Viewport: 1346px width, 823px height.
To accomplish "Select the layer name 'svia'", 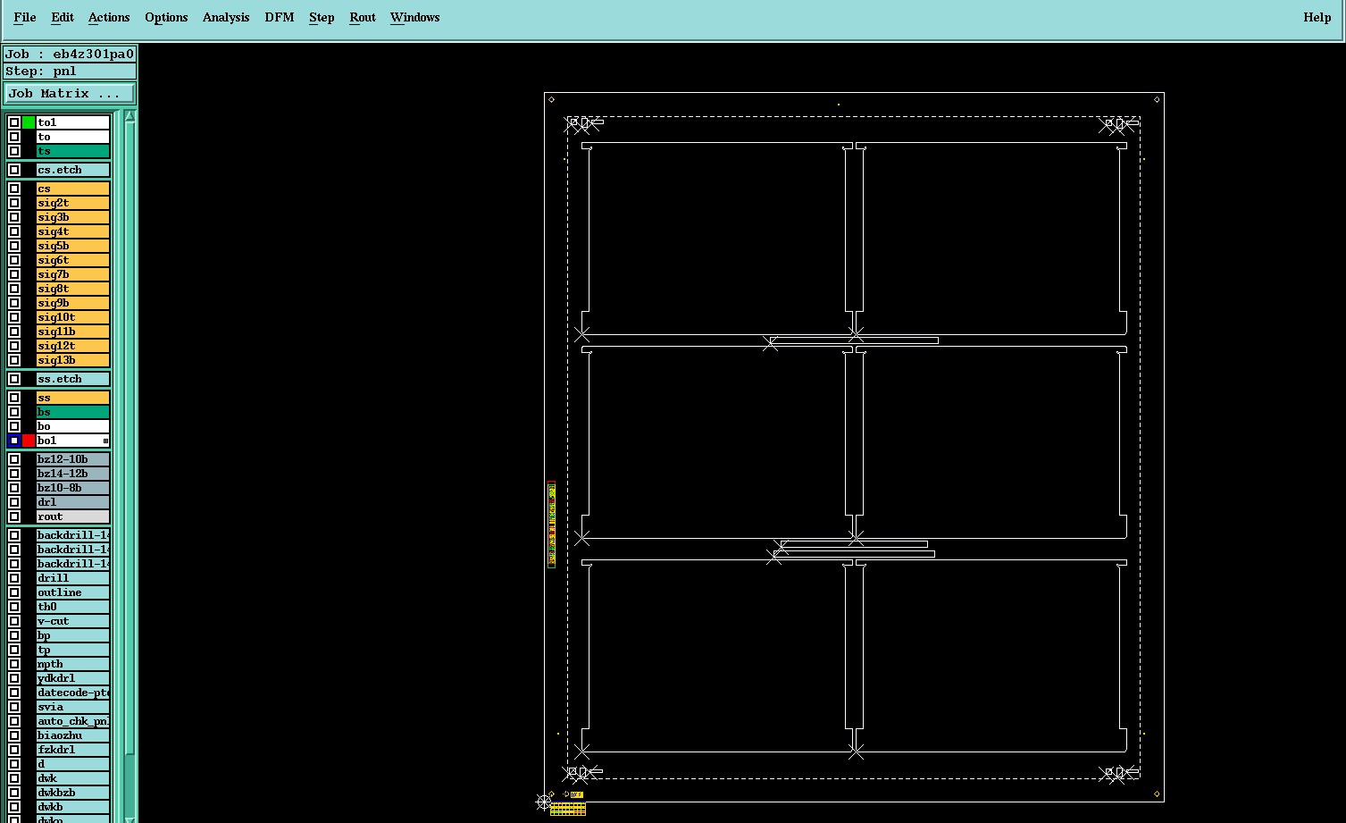I will click(x=72, y=707).
